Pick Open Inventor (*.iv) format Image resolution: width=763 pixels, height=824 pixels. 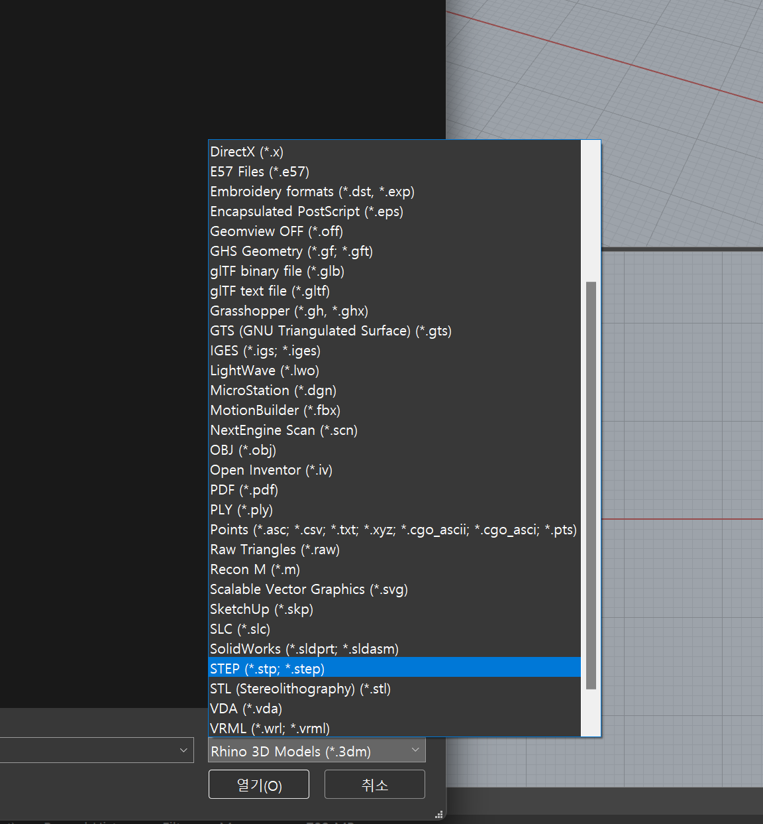click(395, 470)
